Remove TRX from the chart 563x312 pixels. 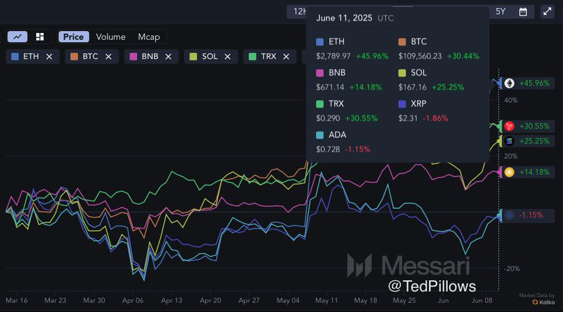coord(286,57)
